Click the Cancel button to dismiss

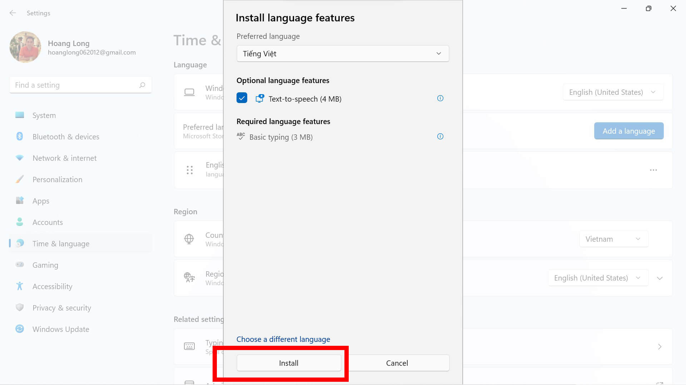click(x=397, y=363)
